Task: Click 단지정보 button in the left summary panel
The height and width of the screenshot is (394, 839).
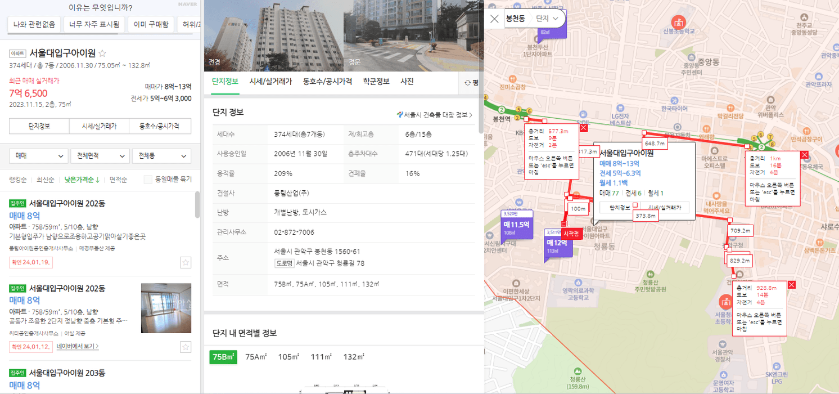Action: [39, 126]
